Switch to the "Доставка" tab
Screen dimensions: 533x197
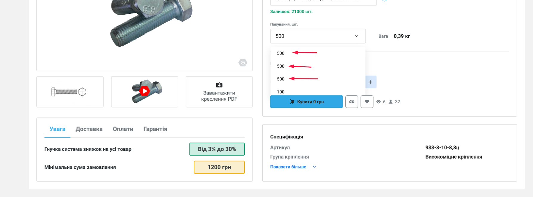(89, 129)
